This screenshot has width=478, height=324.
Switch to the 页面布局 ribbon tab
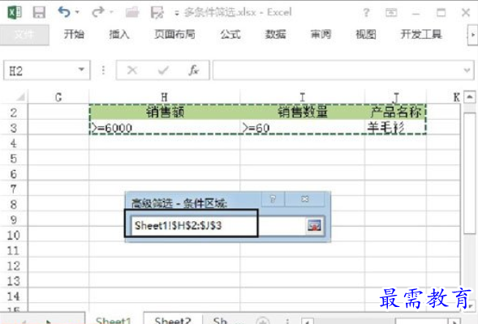click(x=174, y=34)
